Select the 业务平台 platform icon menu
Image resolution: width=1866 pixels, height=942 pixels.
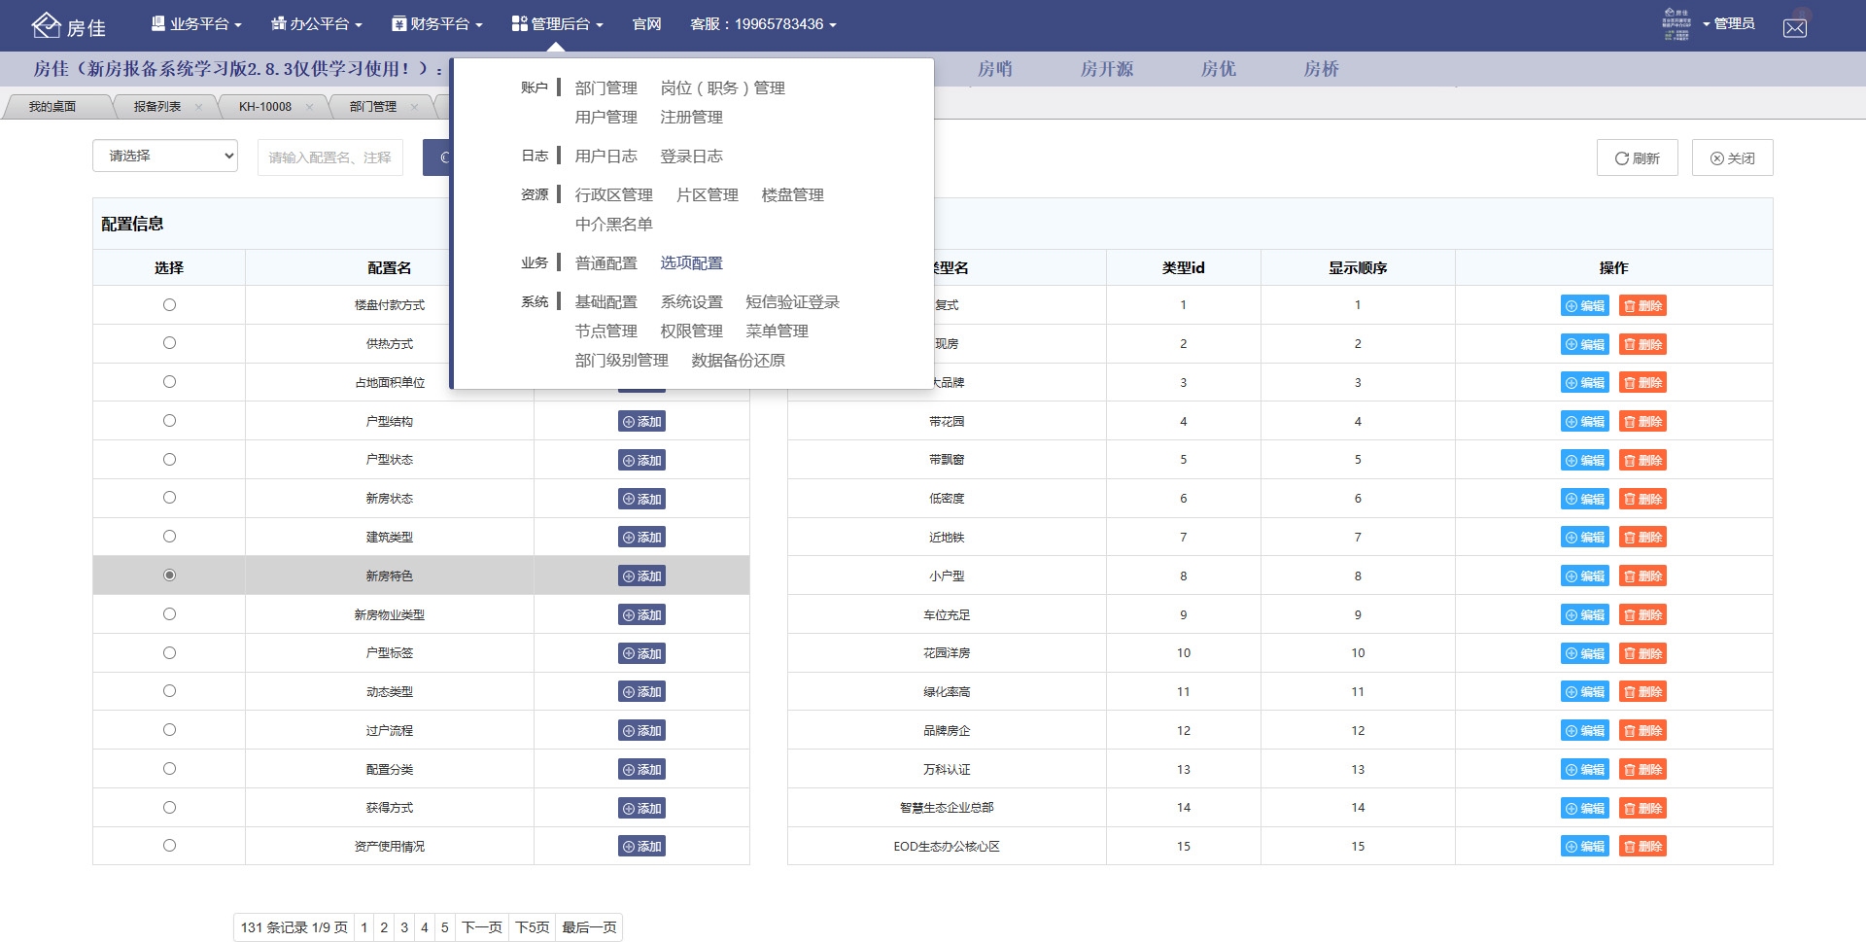click(x=194, y=24)
